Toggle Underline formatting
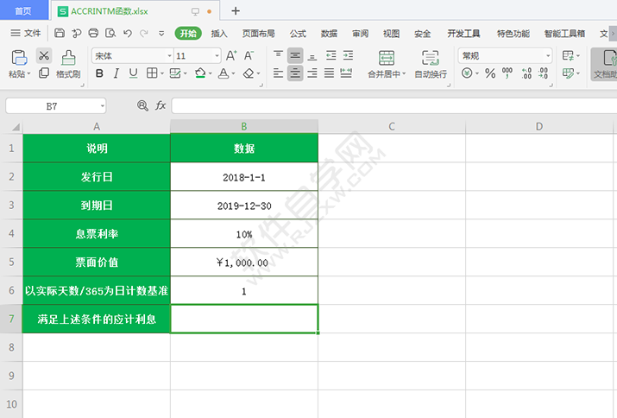 coord(133,73)
